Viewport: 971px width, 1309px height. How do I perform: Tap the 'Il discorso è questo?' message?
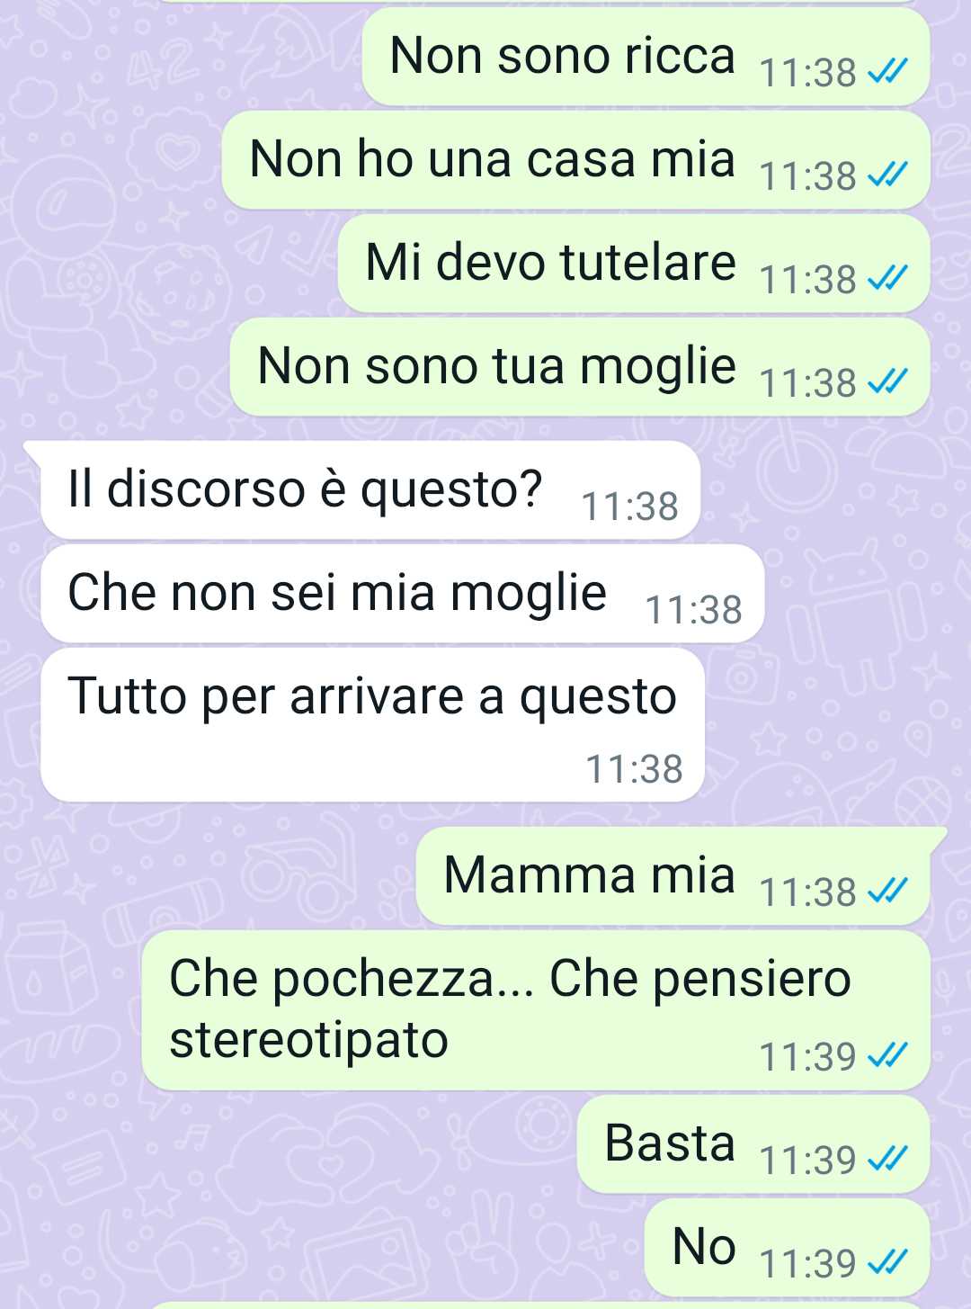370,490
